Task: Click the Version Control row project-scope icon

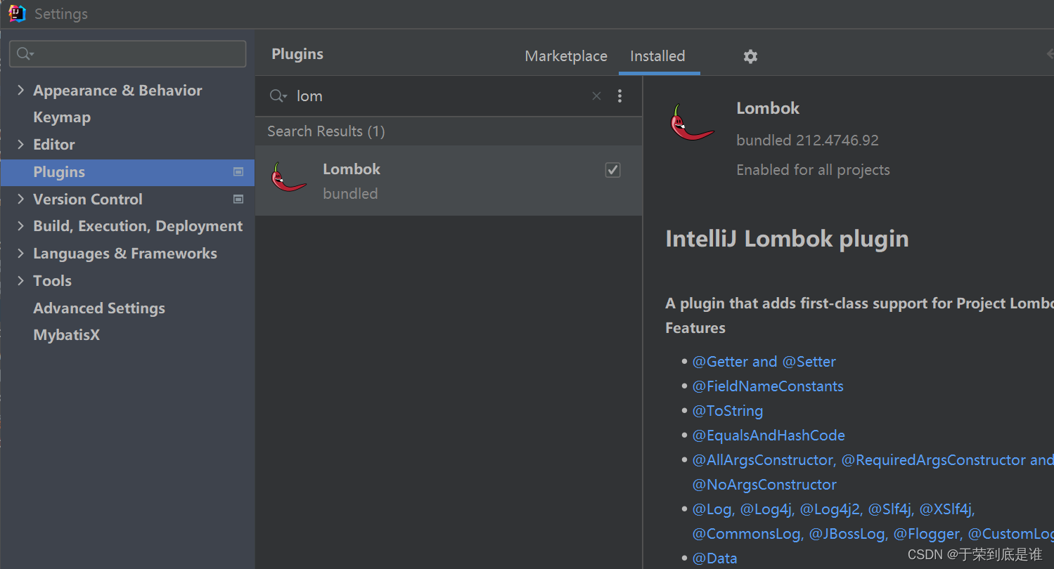Action: pyautogui.click(x=238, y=200)
